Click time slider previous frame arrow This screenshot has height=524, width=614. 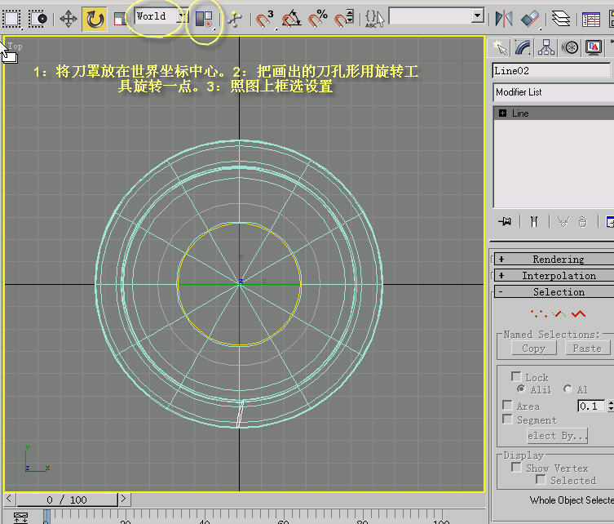9,499
